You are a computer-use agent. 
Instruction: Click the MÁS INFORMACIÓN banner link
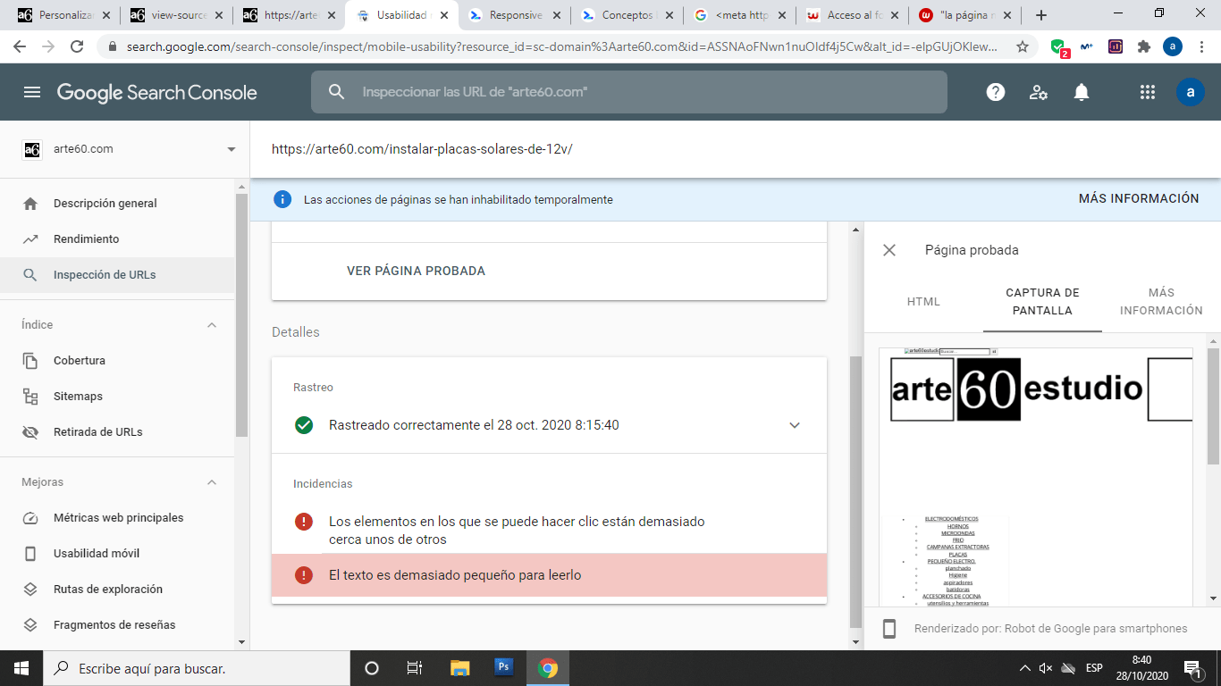coord(1139,198)
